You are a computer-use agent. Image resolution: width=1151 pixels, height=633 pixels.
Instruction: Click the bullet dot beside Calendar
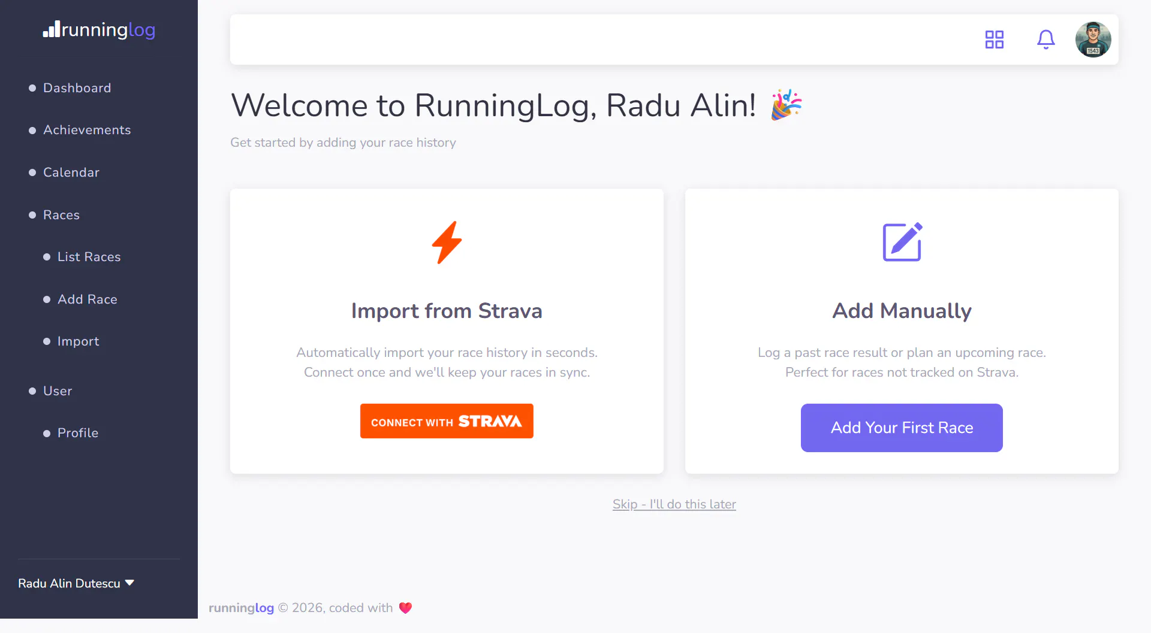[32, 172]
